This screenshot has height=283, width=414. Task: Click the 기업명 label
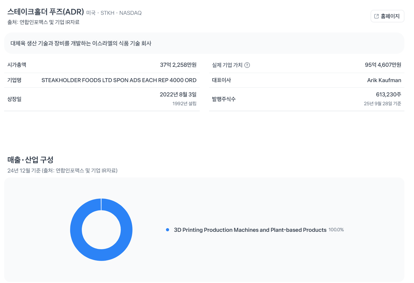[14, 80]
